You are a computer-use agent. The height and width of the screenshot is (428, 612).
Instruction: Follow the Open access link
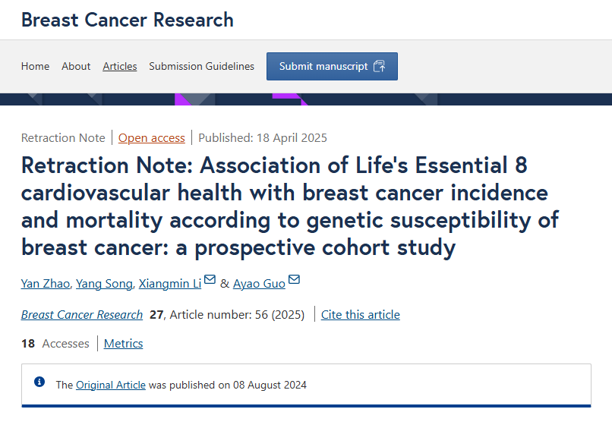tap(151, 137)
